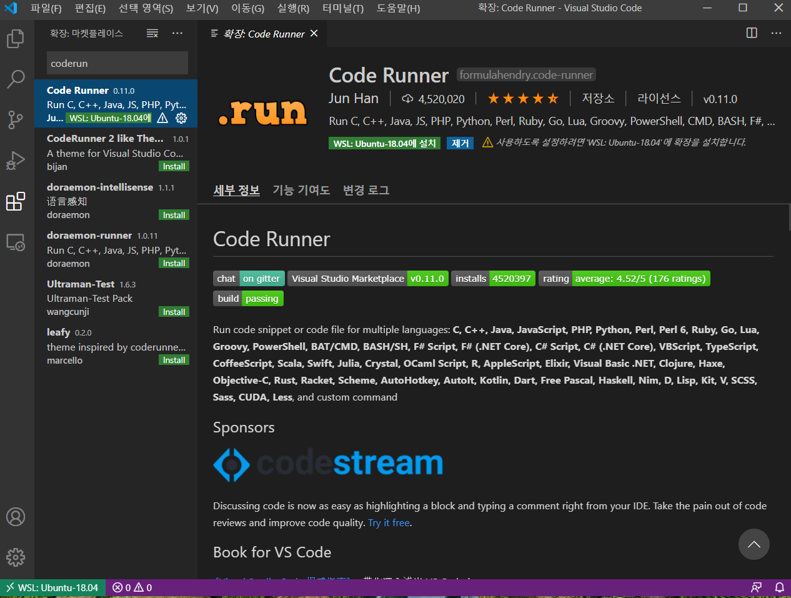Image resolution: width=791 pixels, height=598 pixels.
Task: Switch to the 기능 기여도 tab
Action: [x=301, y=190]
